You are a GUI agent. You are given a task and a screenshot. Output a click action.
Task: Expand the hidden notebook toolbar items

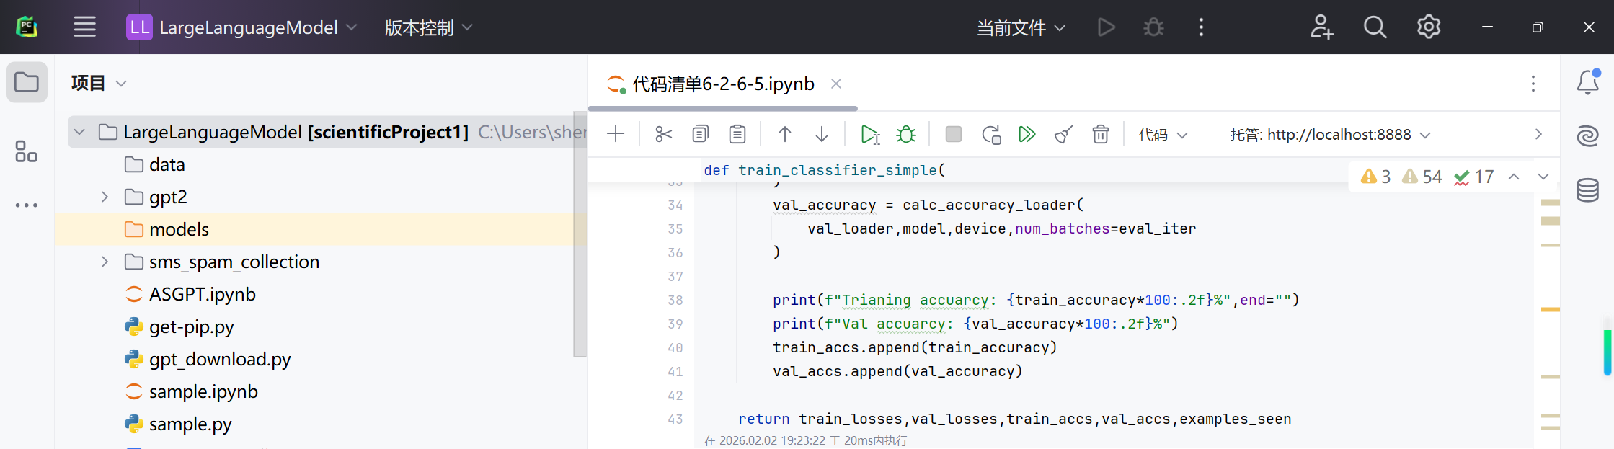pyautogui.click(x=1538, y=134)
